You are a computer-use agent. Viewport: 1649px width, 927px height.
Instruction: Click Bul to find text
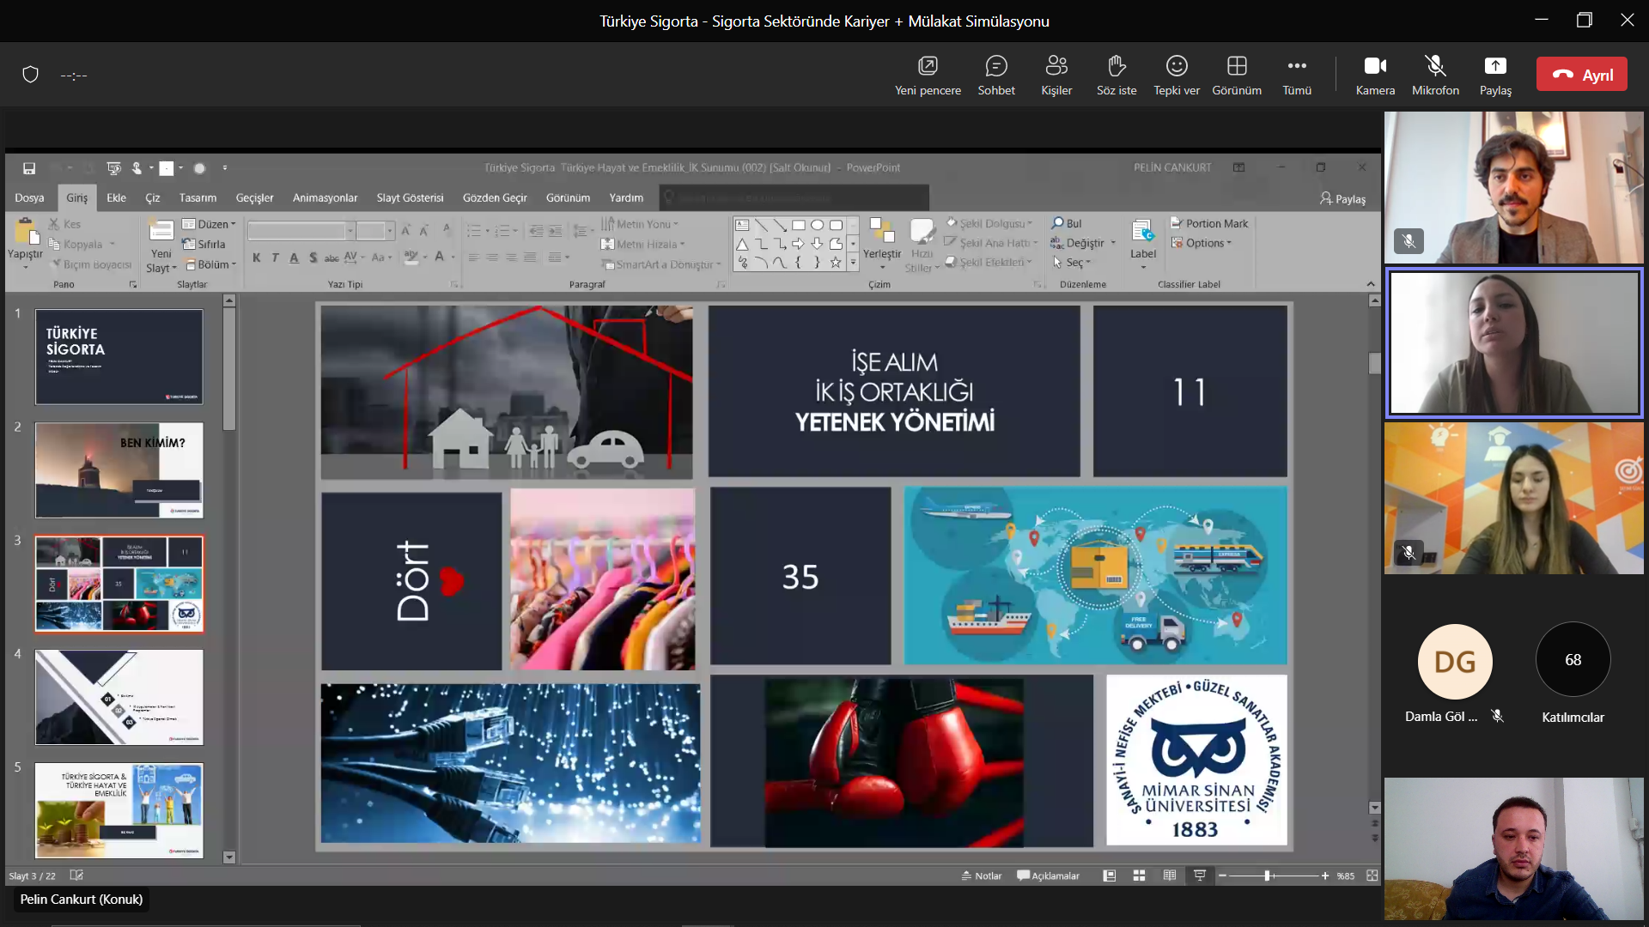tap(1067, 223)
